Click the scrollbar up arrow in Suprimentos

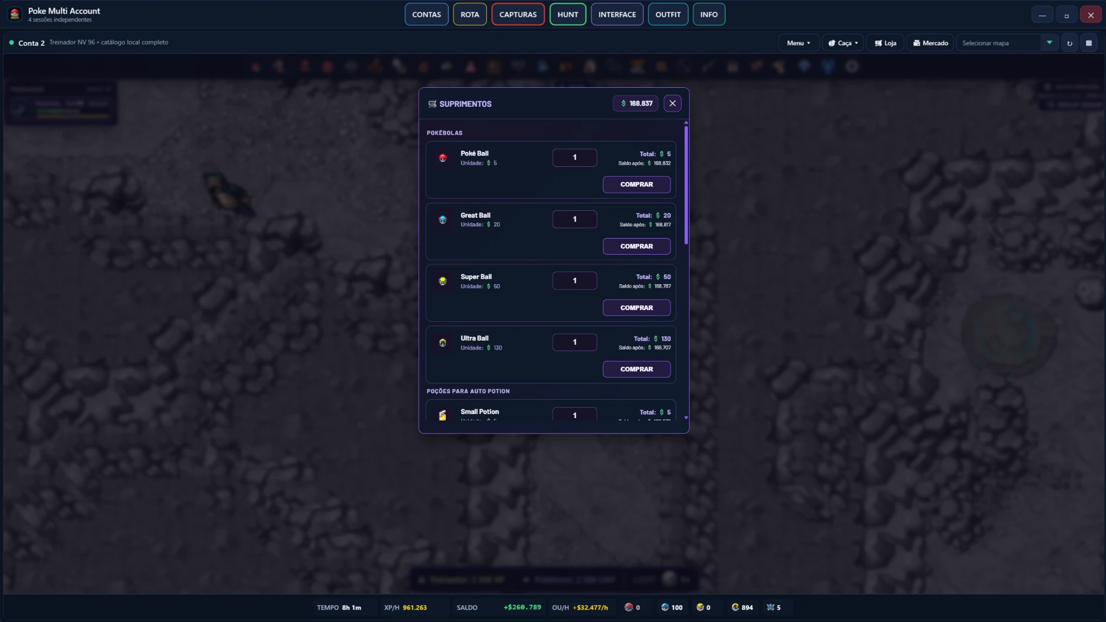tap(686, 122)
